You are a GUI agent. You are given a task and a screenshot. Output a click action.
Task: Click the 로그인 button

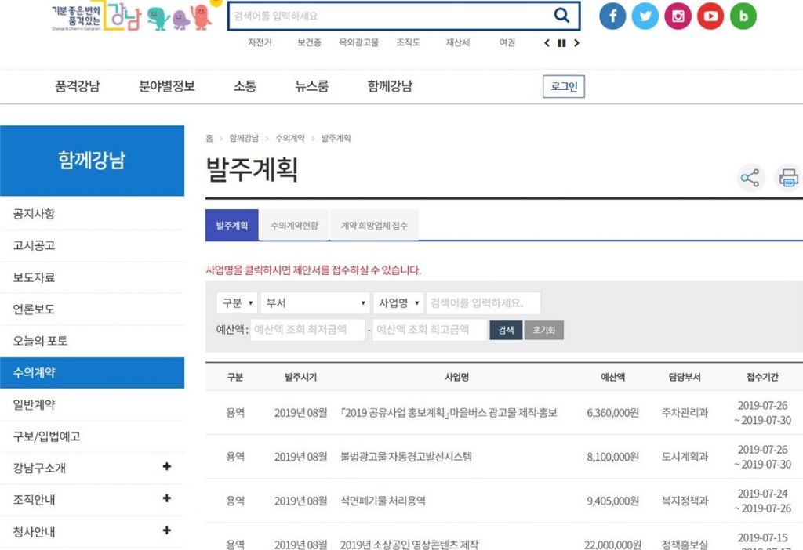[563, 87]
